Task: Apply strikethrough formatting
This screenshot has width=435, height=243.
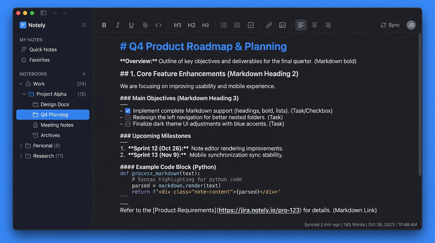Action: [x=145, y=25]
